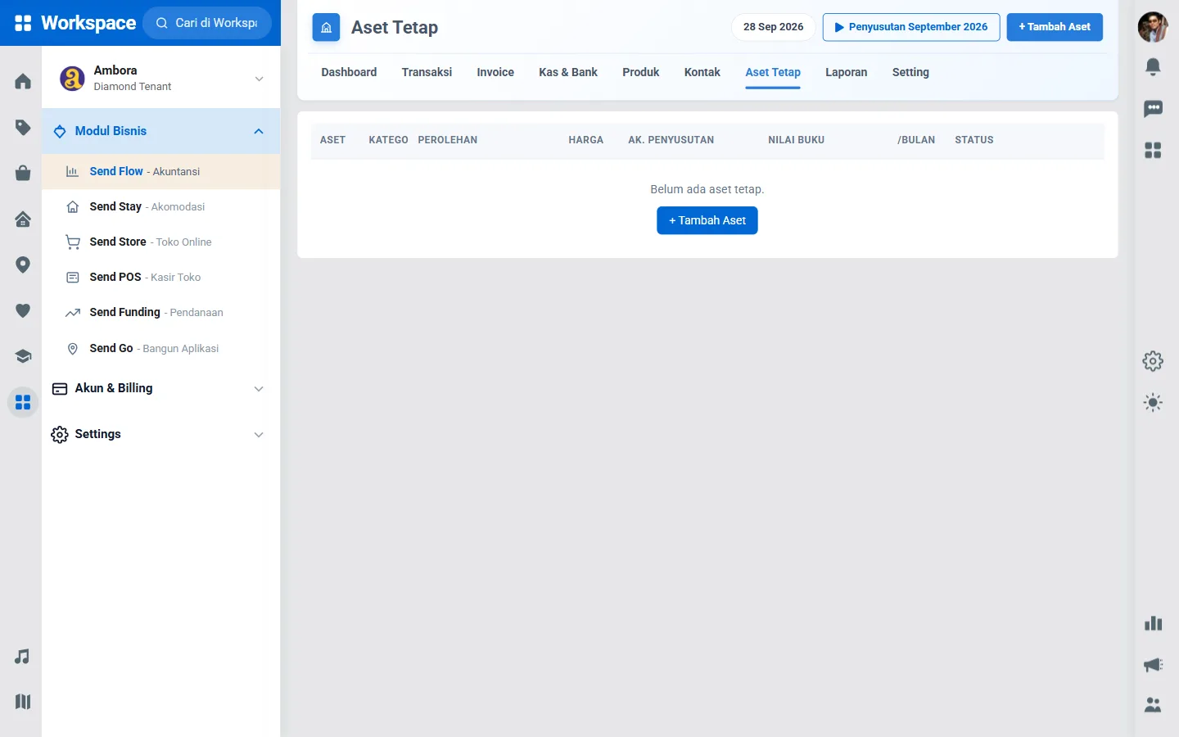Expand the Settings sidebar section
The width and height of the screenshot is (1179, 737).
click(160, 434)
